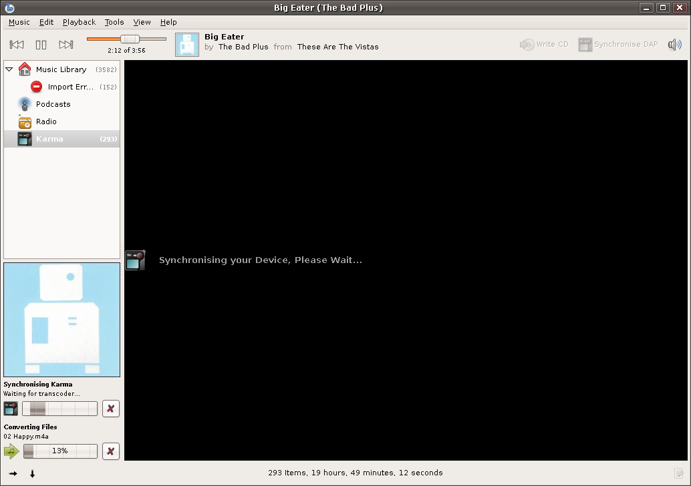The height and width of the screenshot is (486, 691).
Task: Click the artist name "The Bad Plus"
Action: point(243,47)
